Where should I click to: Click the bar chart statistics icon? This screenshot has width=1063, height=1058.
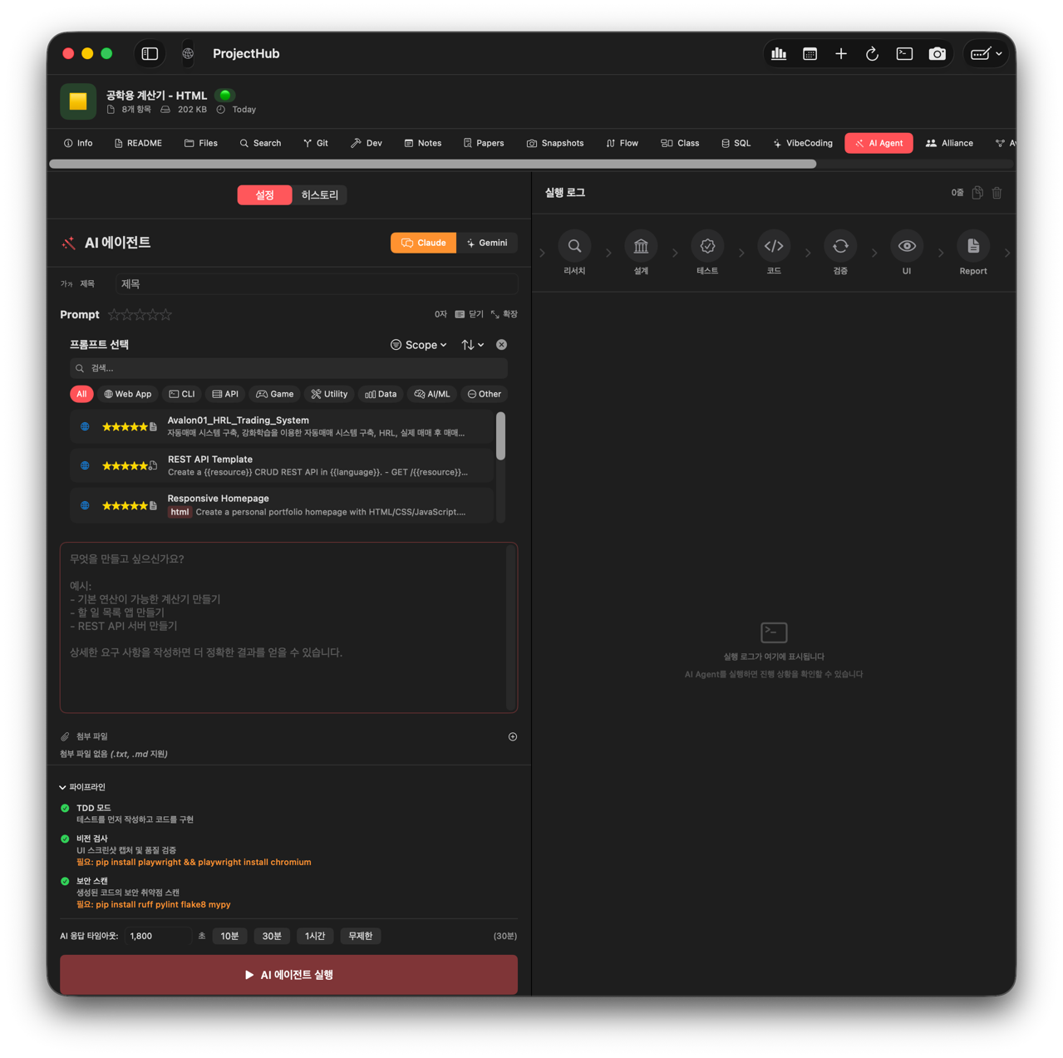point(779,54)
